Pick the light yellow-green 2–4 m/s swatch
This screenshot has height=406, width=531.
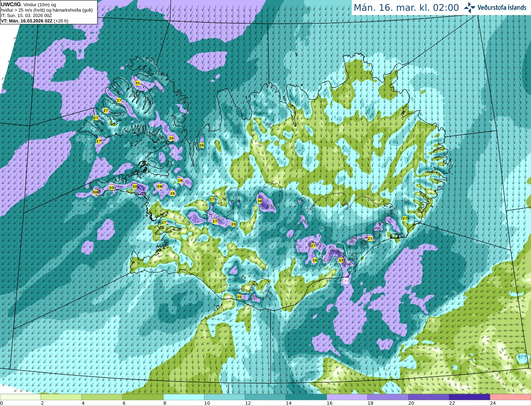coord(61,397)
